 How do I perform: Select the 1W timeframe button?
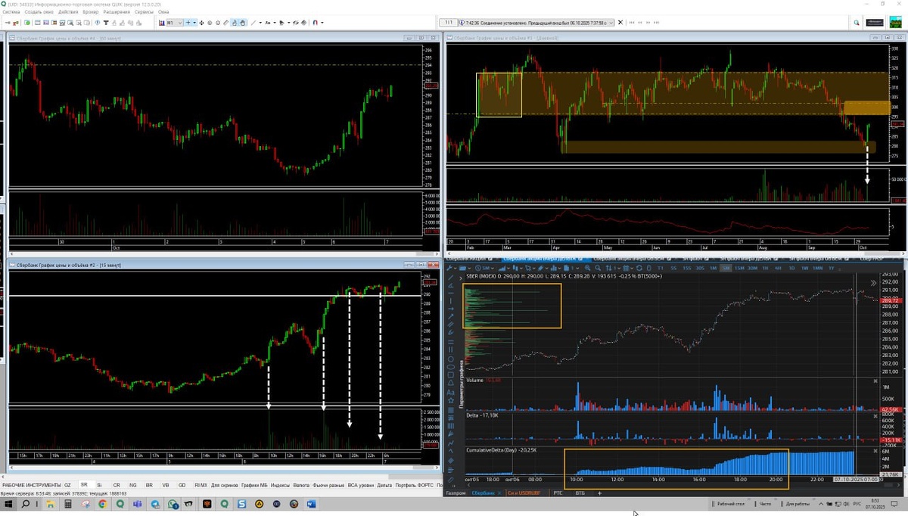tap(804, 268)
